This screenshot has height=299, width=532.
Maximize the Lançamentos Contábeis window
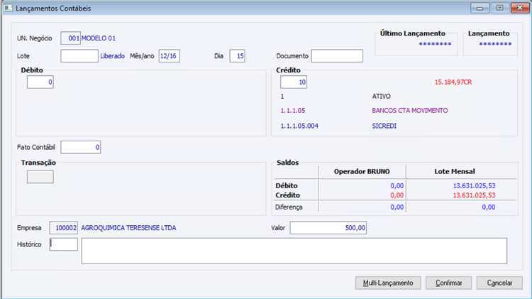tap(500, 8)
